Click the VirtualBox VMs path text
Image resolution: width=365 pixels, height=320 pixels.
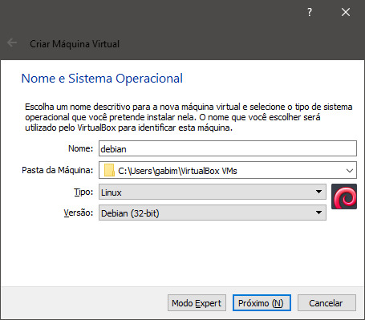[x=177, y=171]
